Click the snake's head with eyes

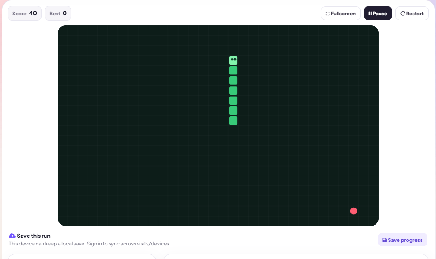(x=233, y=60)
